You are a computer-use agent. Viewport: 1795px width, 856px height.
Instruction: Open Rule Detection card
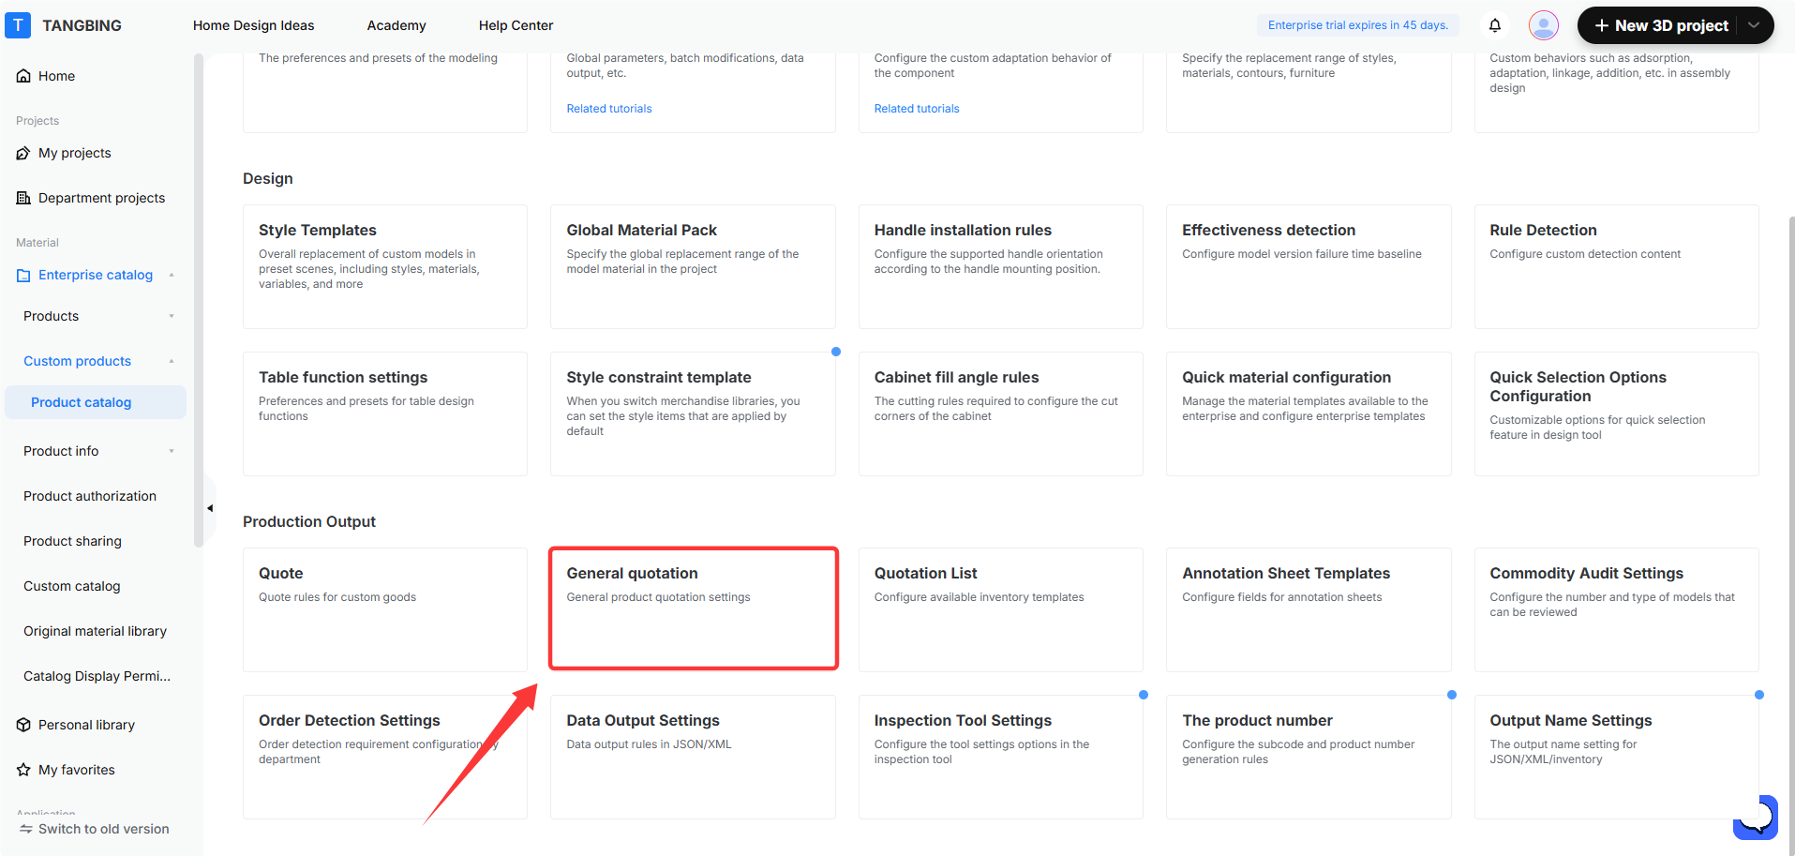tap(1617, 266)
